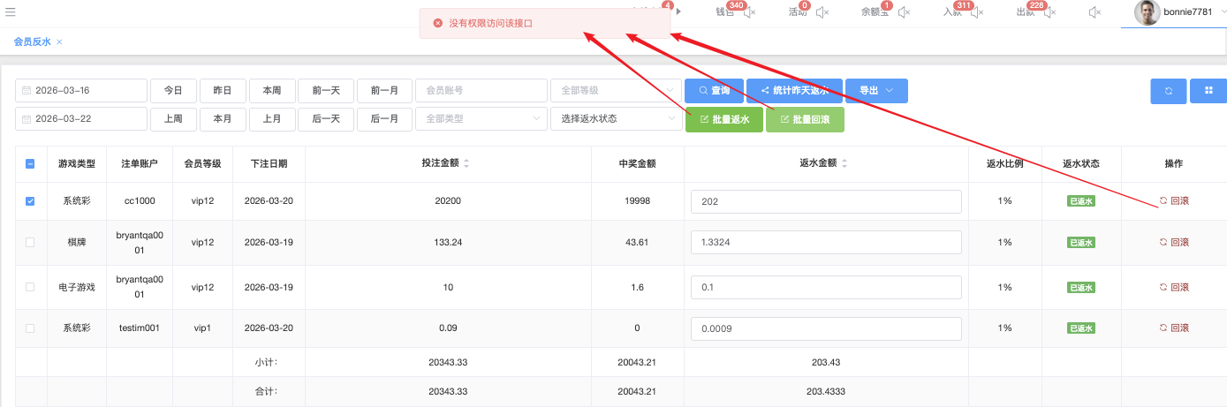The width and height of the screenshot is (1227, 407).
Task: Check the testim001 row checkbox
Action: tap(30, 328)
